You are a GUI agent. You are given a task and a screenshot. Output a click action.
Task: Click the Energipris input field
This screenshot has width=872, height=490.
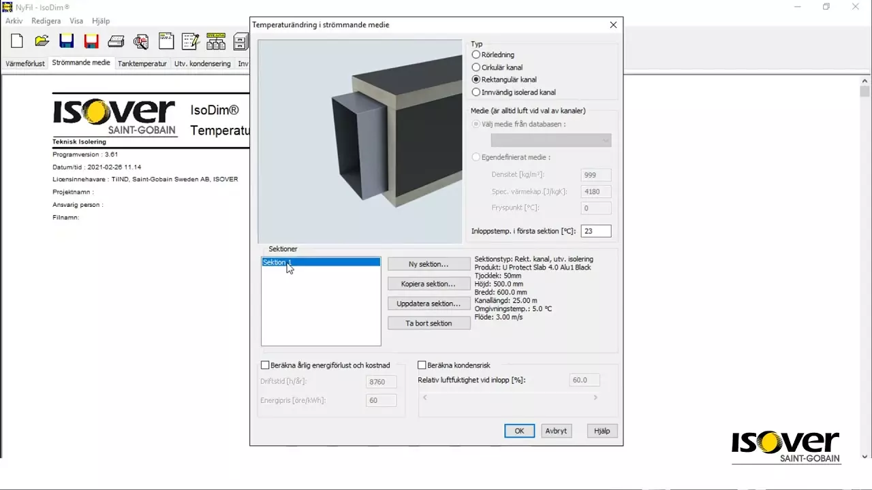tap(381, 400)
